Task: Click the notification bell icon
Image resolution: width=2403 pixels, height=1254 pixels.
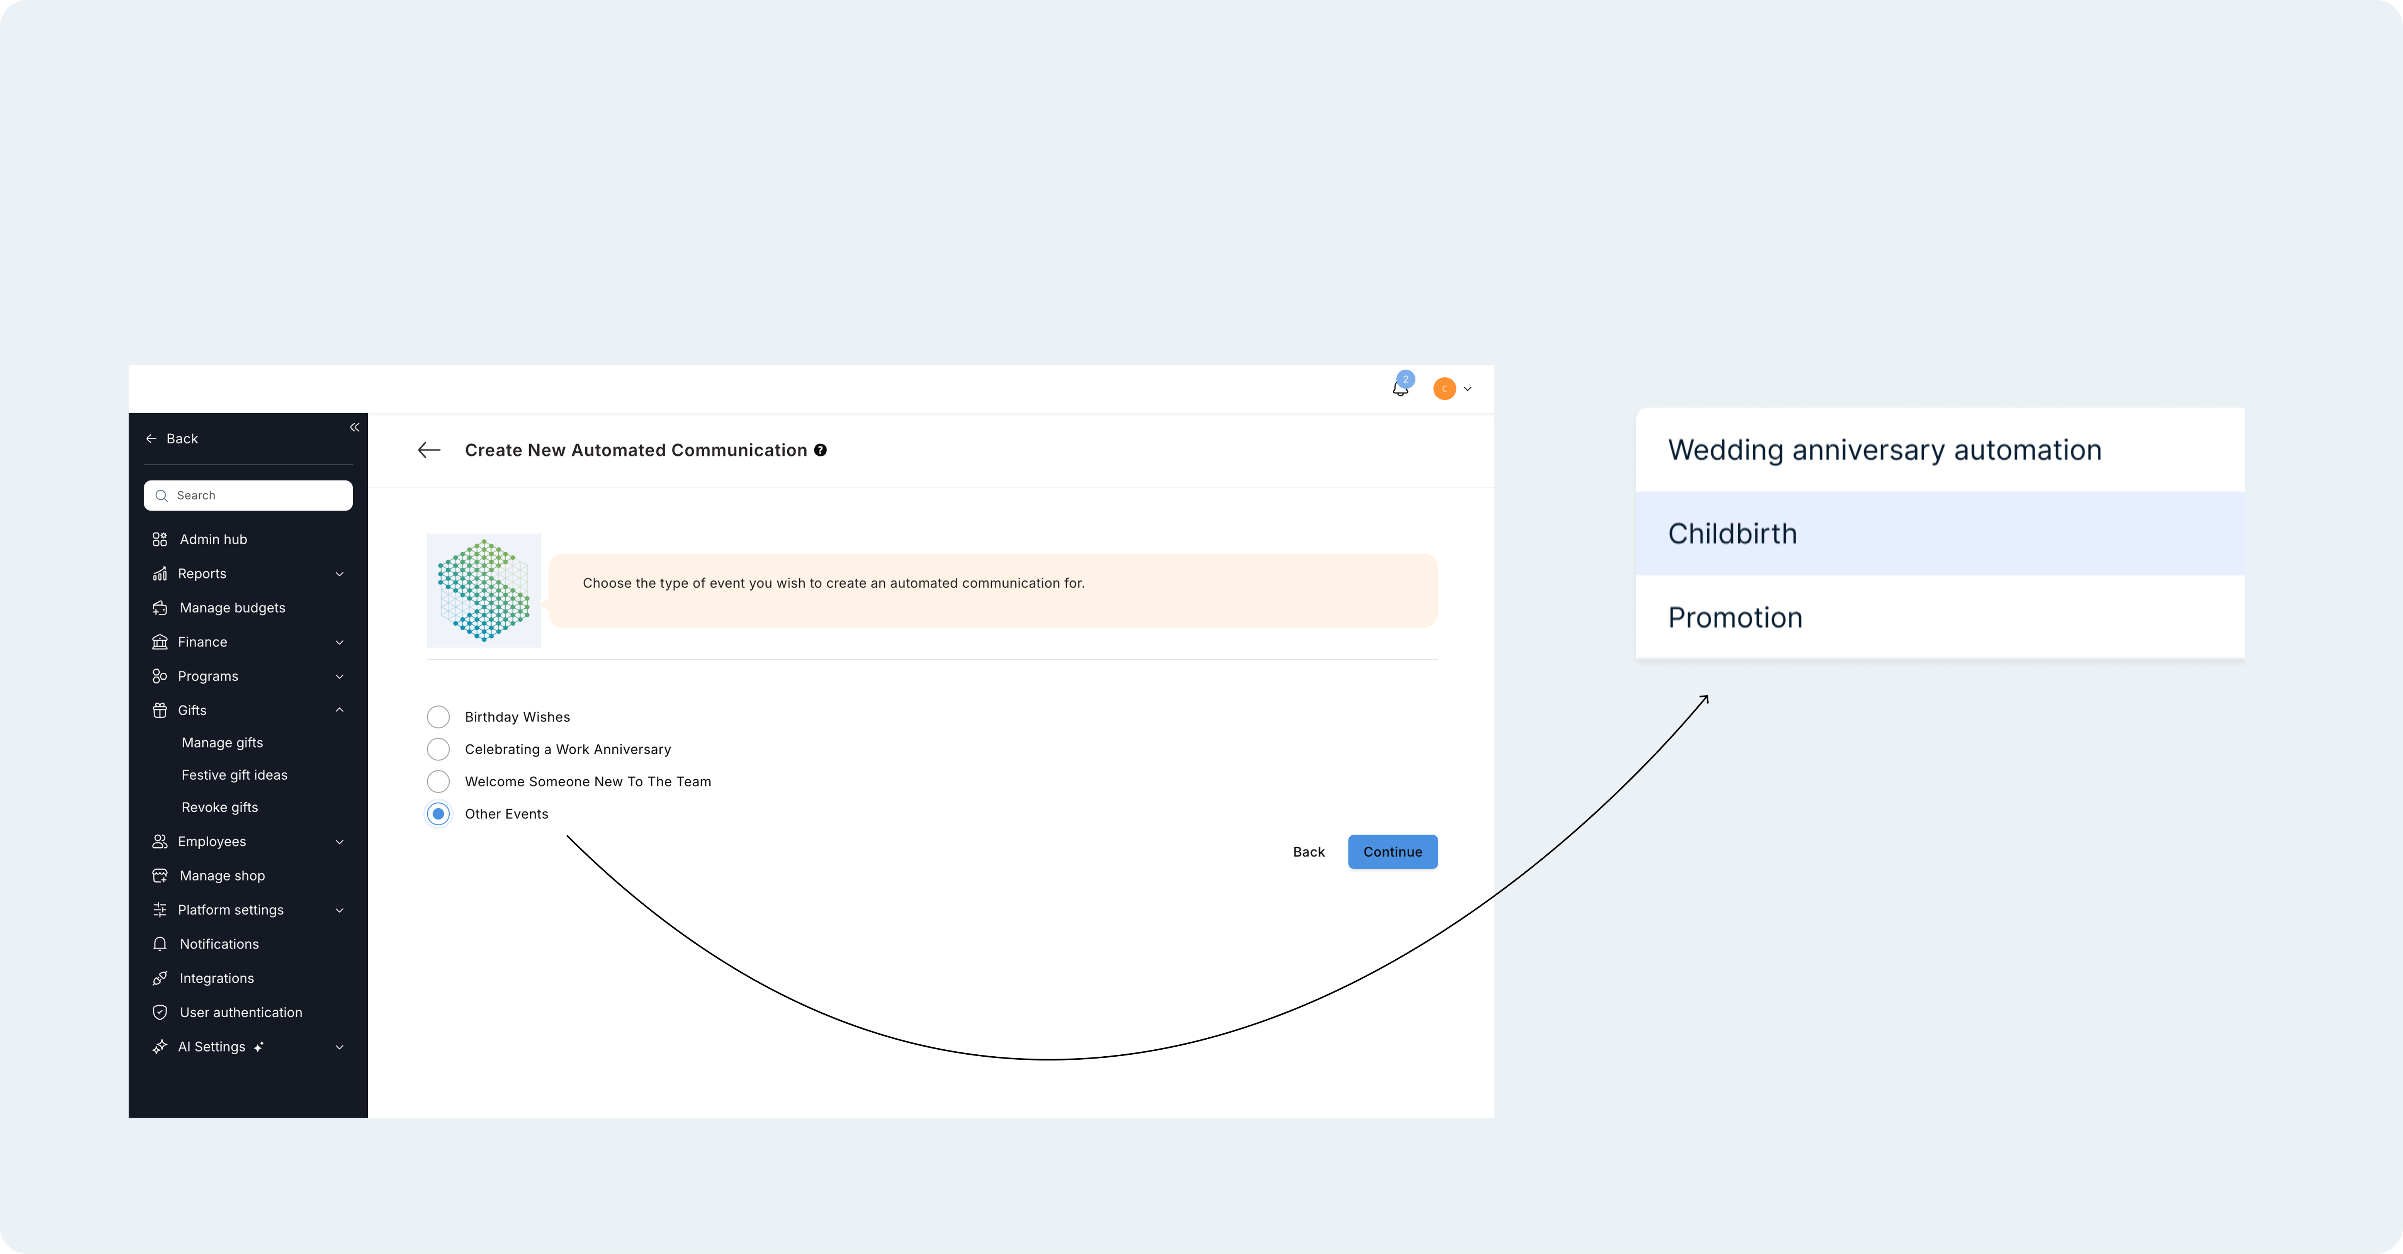Action: pyautogui.click(x=1400, y=389)
